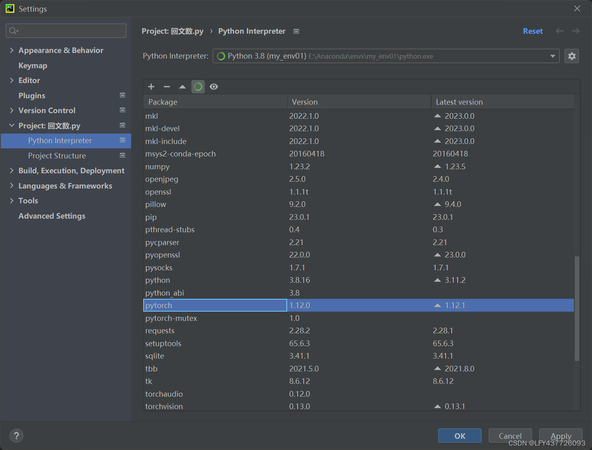Click the upgrade arrow beside python 3.11.2

tap(438, 280)
